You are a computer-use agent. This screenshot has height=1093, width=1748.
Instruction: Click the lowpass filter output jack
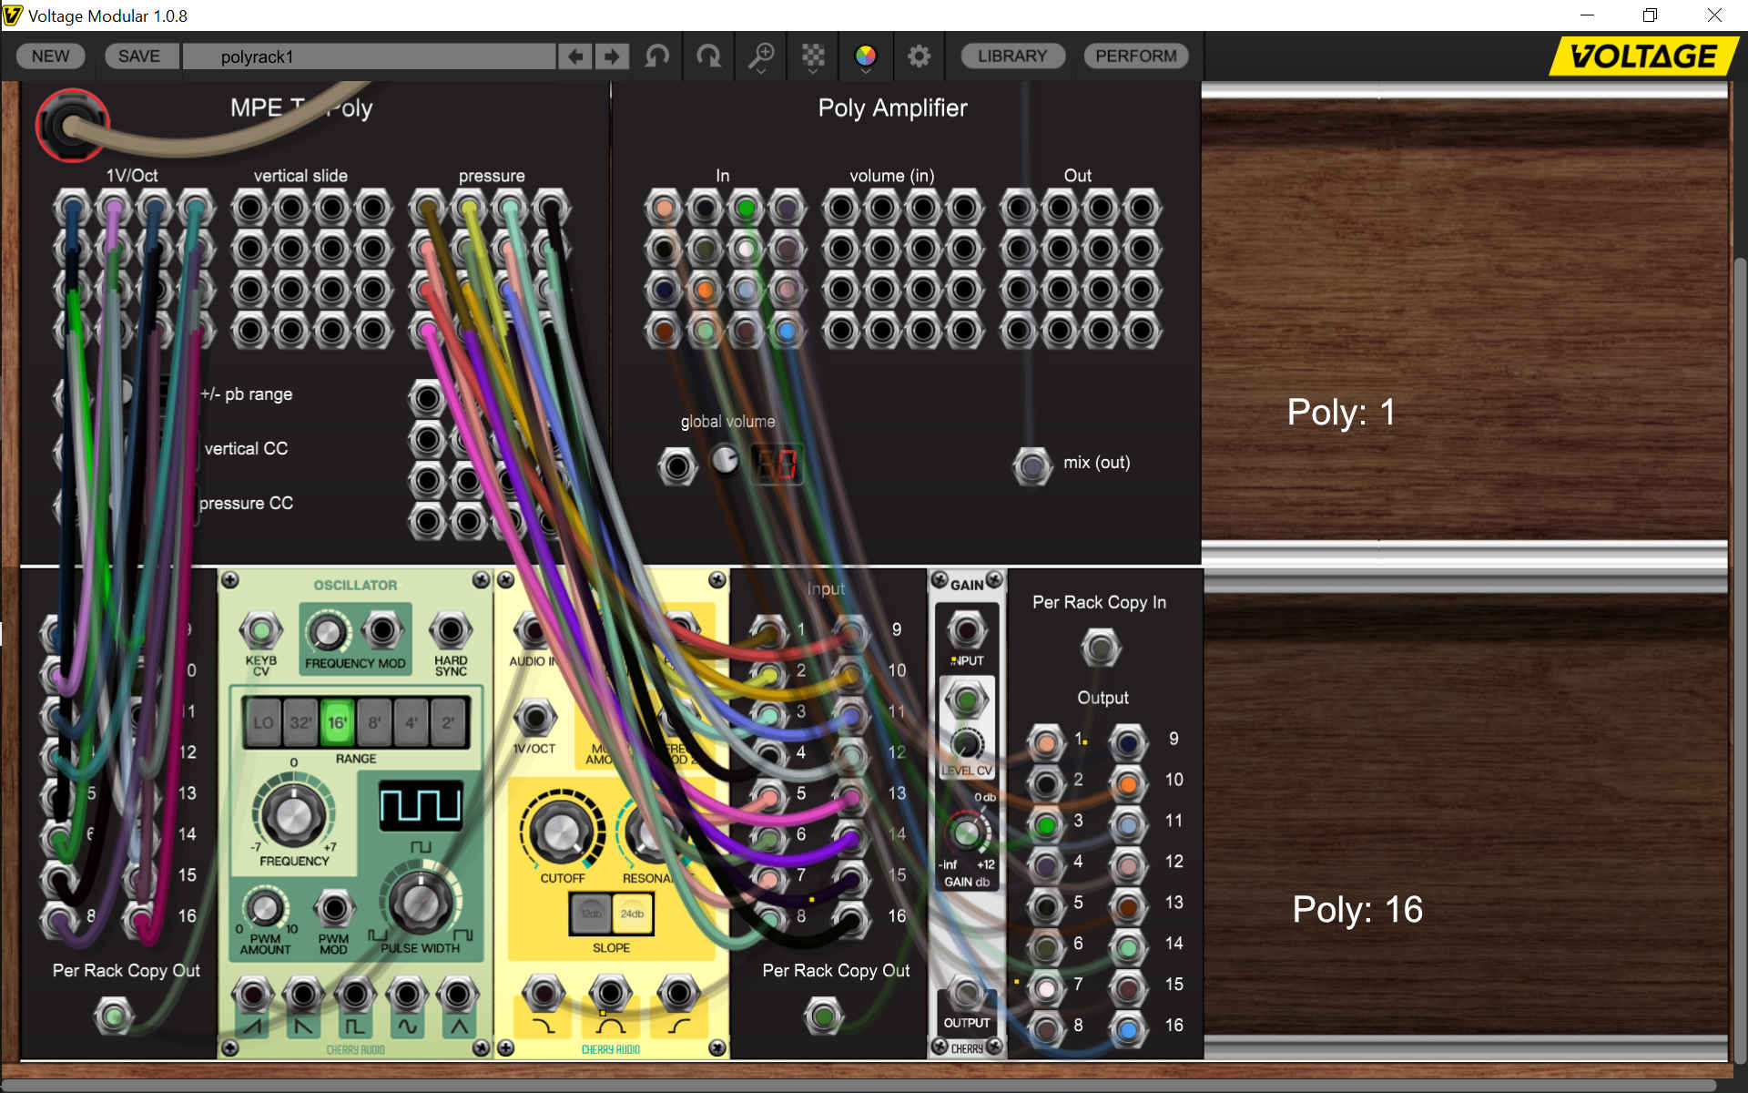click(x=543, y=994)
